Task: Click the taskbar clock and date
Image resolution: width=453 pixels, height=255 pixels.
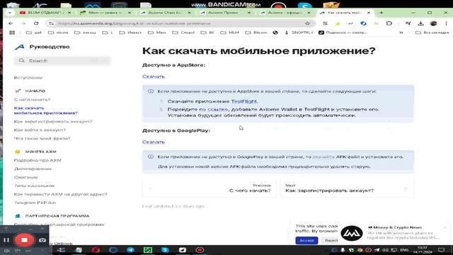Action: (423, 250)
